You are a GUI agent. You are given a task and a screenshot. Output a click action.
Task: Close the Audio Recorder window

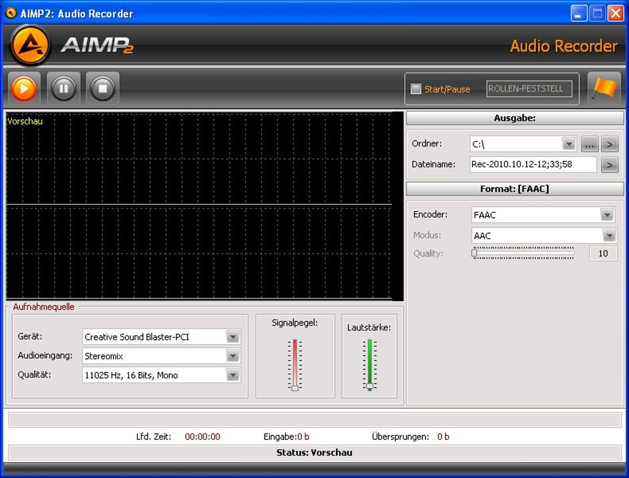[x=615, y=14]
